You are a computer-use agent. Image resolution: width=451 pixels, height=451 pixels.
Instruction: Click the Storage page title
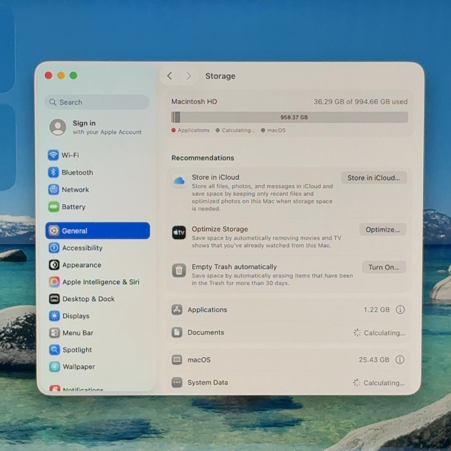click(220, 76)
